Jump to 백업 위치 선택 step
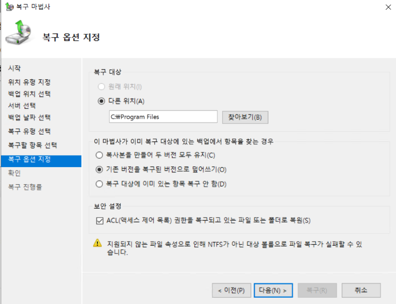The width and height of the screenshot is (396, 304). pyautogui.click(x=29, y=94)
